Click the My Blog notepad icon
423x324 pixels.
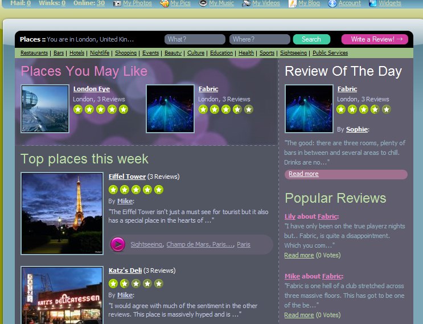point(292,3)
